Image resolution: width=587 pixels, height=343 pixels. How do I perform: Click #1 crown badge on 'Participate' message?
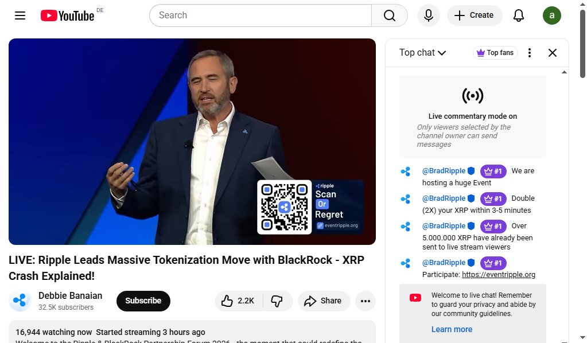coord(493,263)
